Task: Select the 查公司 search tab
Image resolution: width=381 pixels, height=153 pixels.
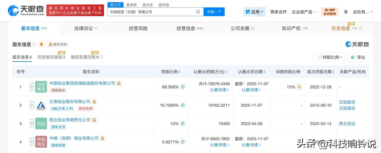Action: tap(115, 5)
